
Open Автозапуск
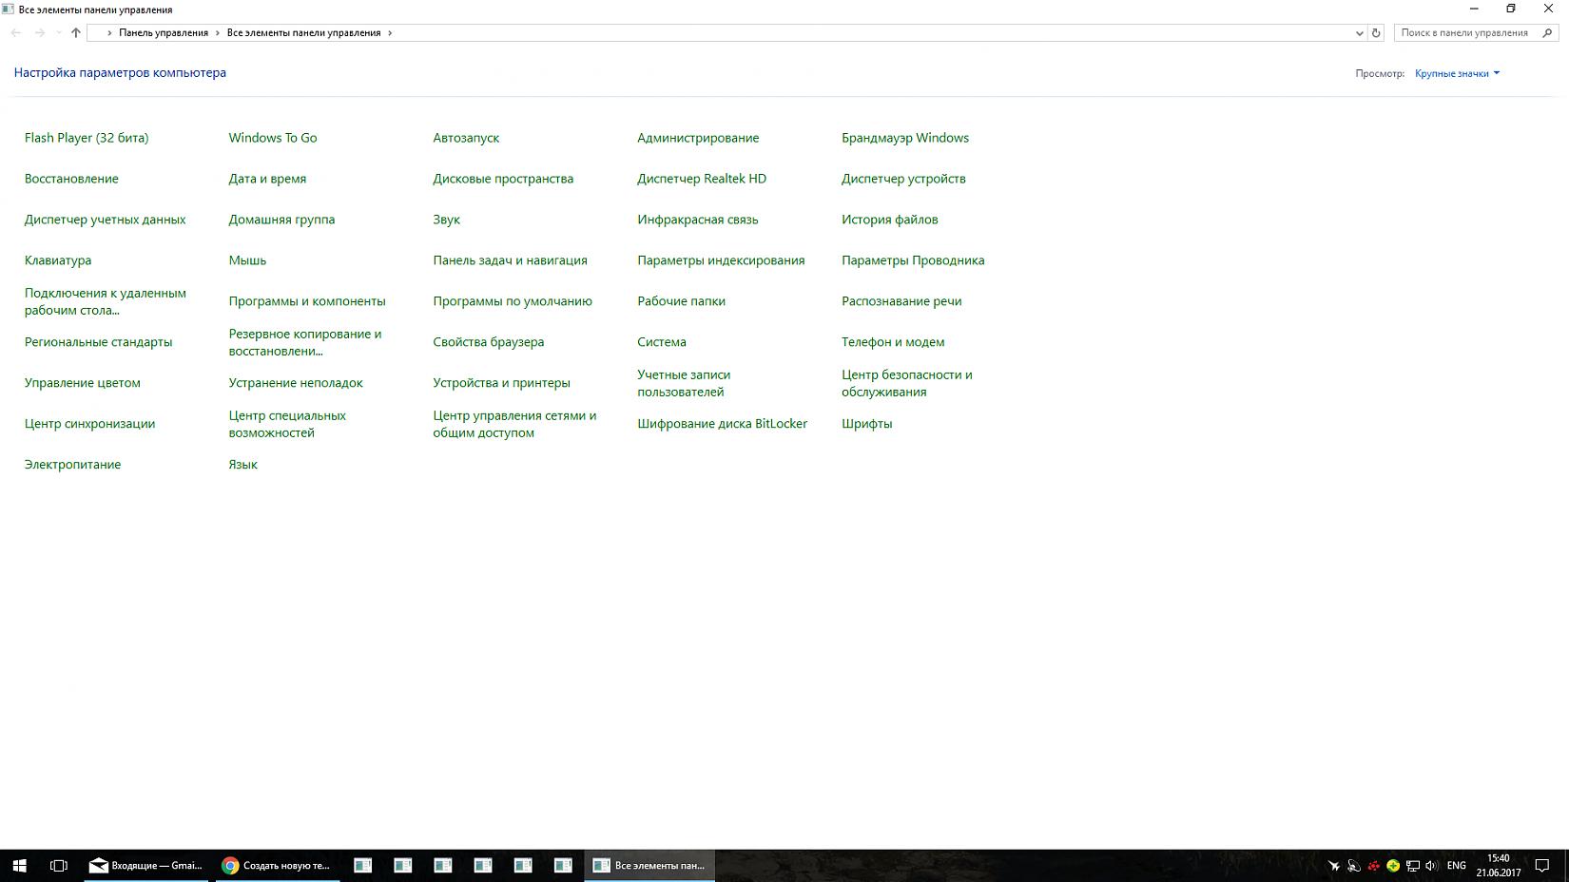(466, 138)
